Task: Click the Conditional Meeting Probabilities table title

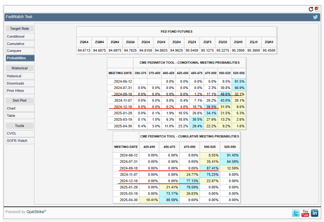Action: 190,63
